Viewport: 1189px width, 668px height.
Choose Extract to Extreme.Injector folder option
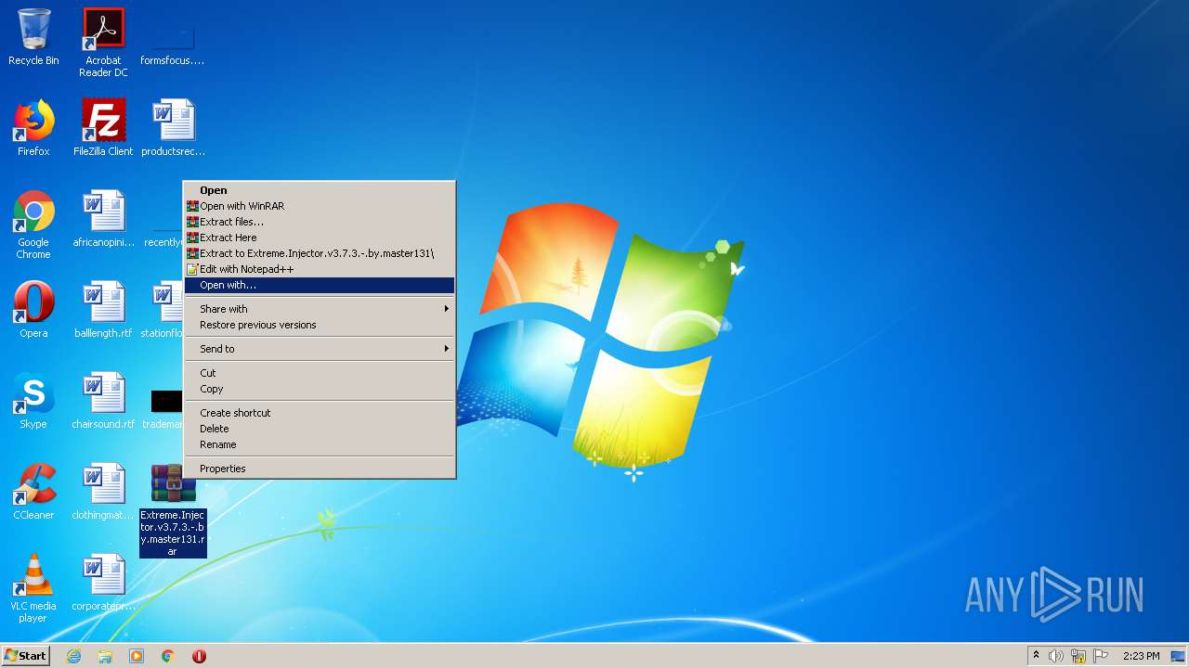click(x=320, y=253)
